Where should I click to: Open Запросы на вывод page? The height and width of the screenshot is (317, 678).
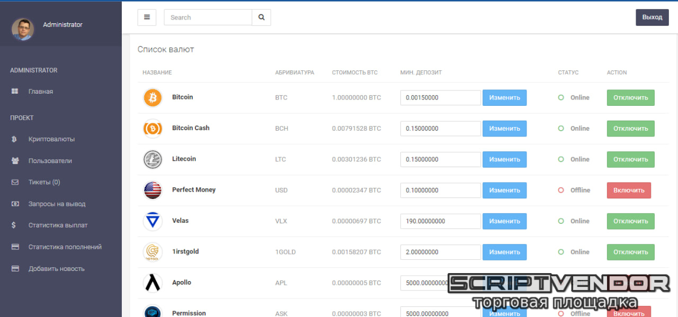point(57,204)
